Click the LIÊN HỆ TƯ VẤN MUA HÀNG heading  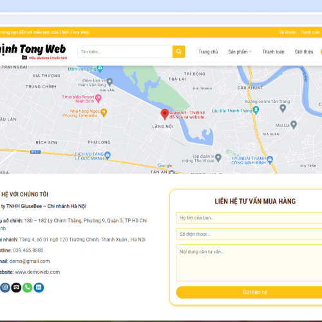point(255,202)
